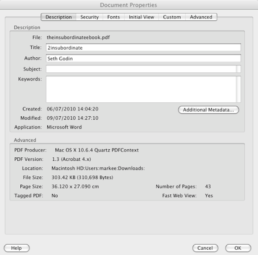
Task: Click the Title field containing 2insubordinate
Action: coord(143,47)
